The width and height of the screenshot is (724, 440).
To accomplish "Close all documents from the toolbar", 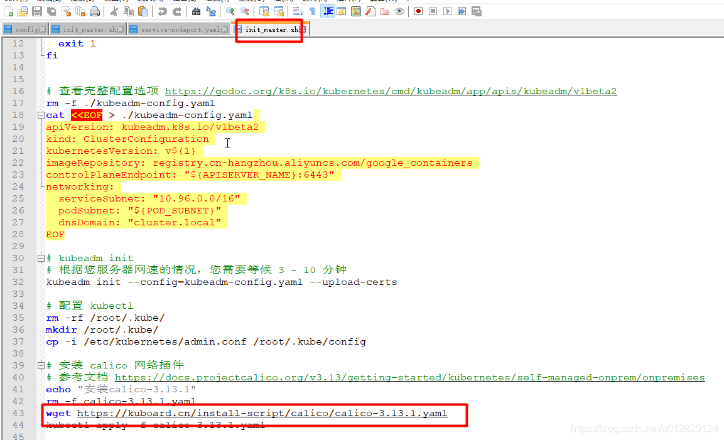I will [x=80, y=11].
